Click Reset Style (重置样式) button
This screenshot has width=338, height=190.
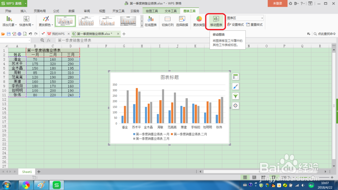coord(255,25)
